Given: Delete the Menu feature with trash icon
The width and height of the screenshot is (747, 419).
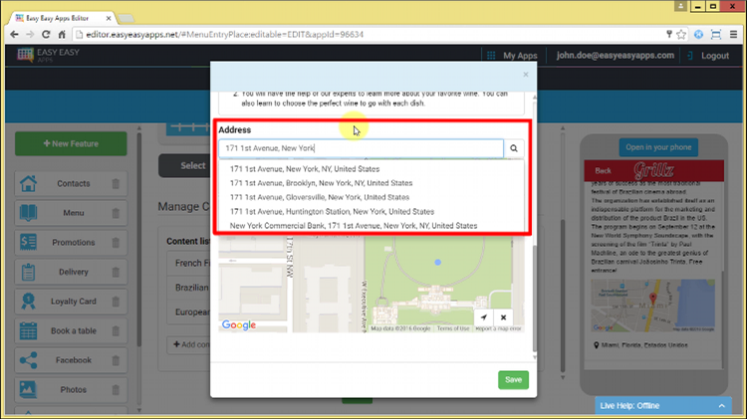Looking at the screenshot, I should point(116,213).
